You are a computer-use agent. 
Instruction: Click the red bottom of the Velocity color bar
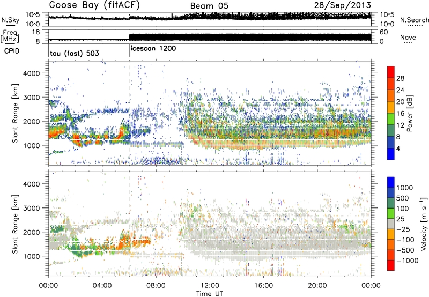(x=391, y=265)
